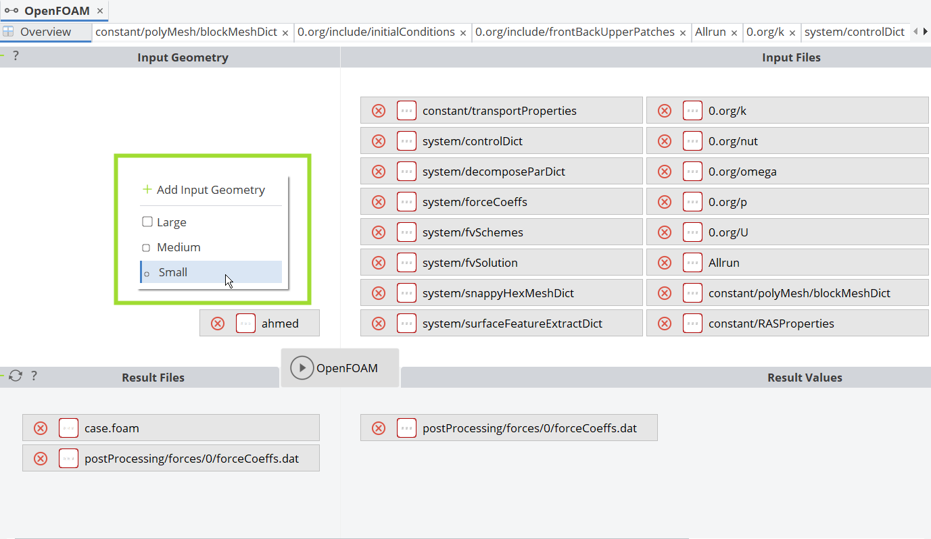Remove the system/surfaceFeatureExtractDict input file
Image resolution: width=931 pixels, height=539 pixels.
coord(379,324)
